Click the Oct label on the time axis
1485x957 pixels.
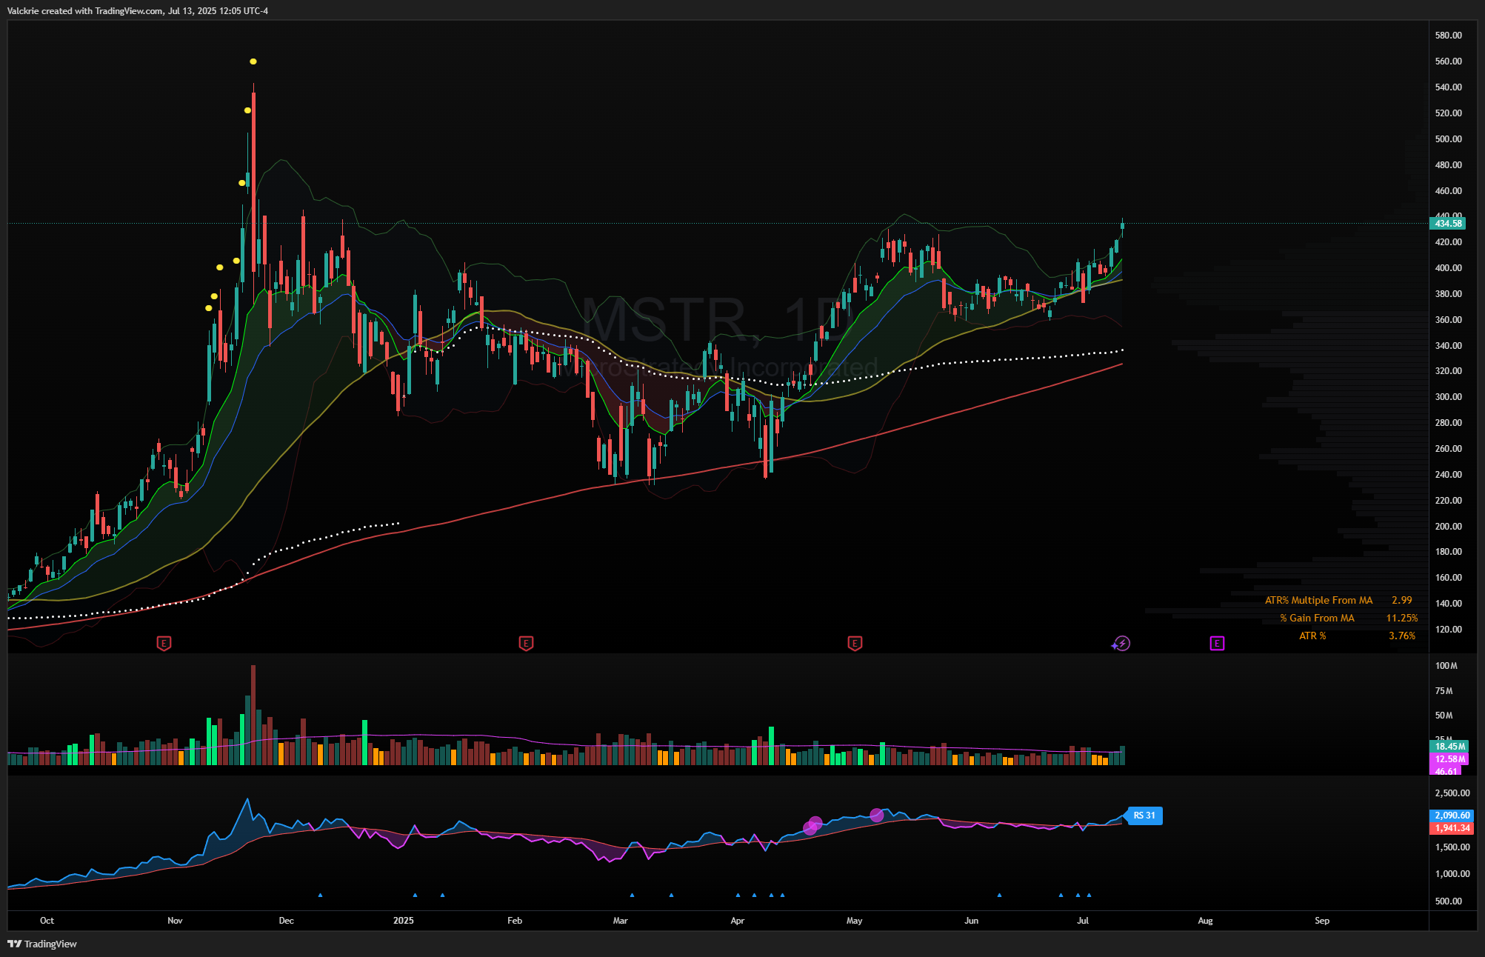point(47,920)
